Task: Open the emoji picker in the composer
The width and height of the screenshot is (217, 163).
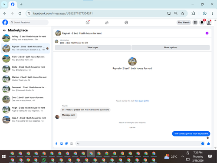Action: pos(203,143)
